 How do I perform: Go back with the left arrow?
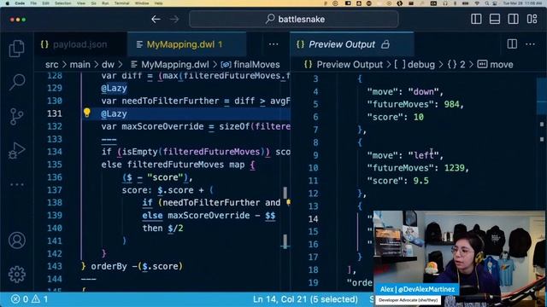(156, 19)
